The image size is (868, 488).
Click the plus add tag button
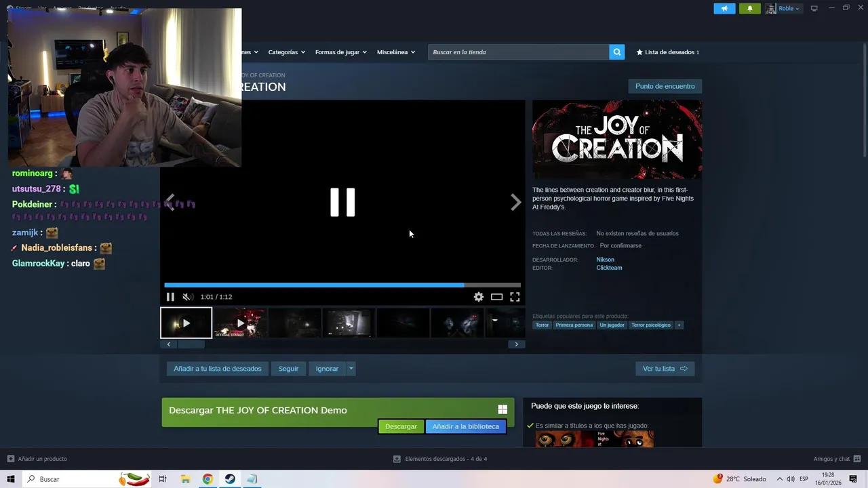[679, 325]
